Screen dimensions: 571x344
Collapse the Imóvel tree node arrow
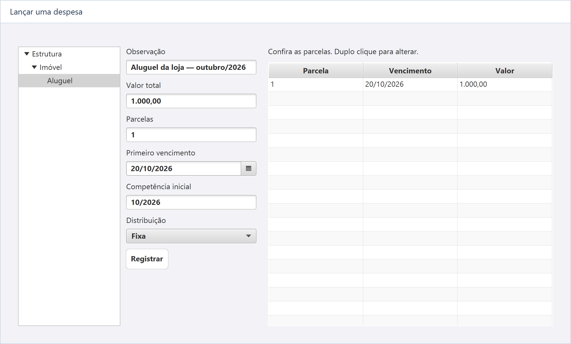pos(34,67)
